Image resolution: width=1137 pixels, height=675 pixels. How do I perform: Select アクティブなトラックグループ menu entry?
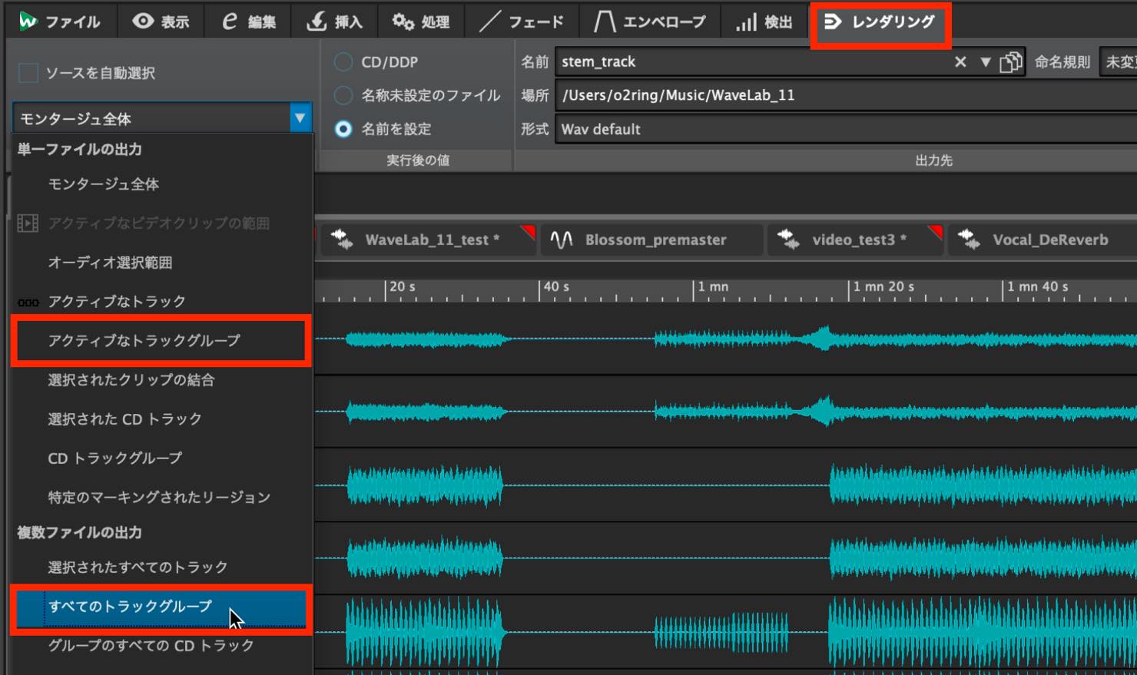tap(161, 340)
